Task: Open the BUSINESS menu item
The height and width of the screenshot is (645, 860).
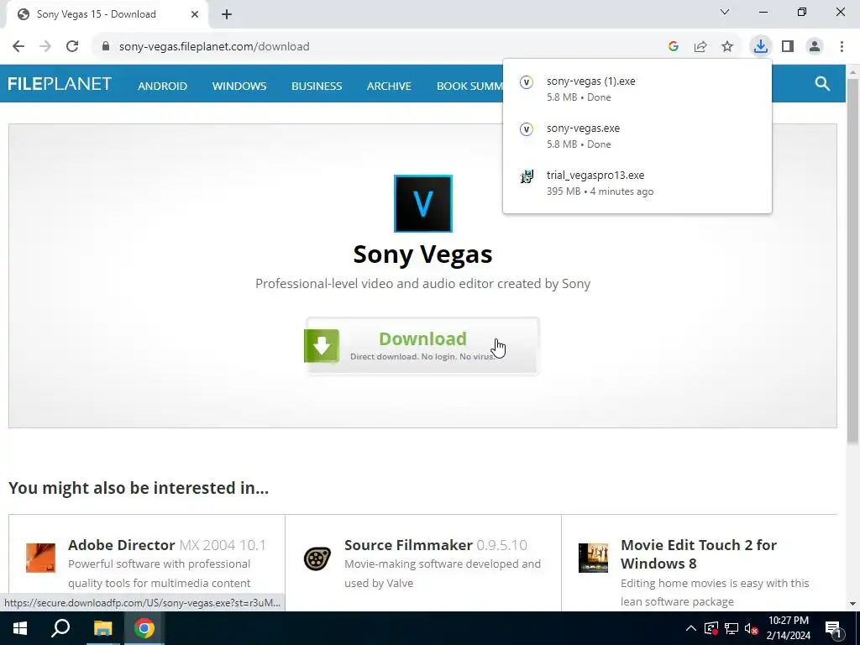Action: [317, 87]
